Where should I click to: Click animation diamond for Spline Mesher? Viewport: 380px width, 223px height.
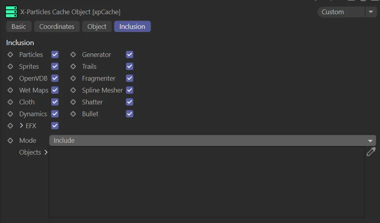point(73,90)
